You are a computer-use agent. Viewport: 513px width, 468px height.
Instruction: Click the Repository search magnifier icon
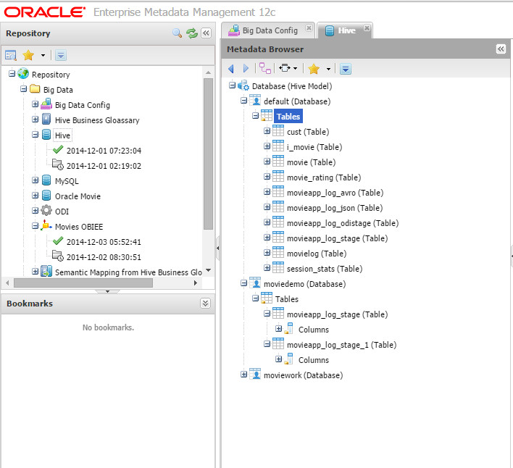point(177,33)
